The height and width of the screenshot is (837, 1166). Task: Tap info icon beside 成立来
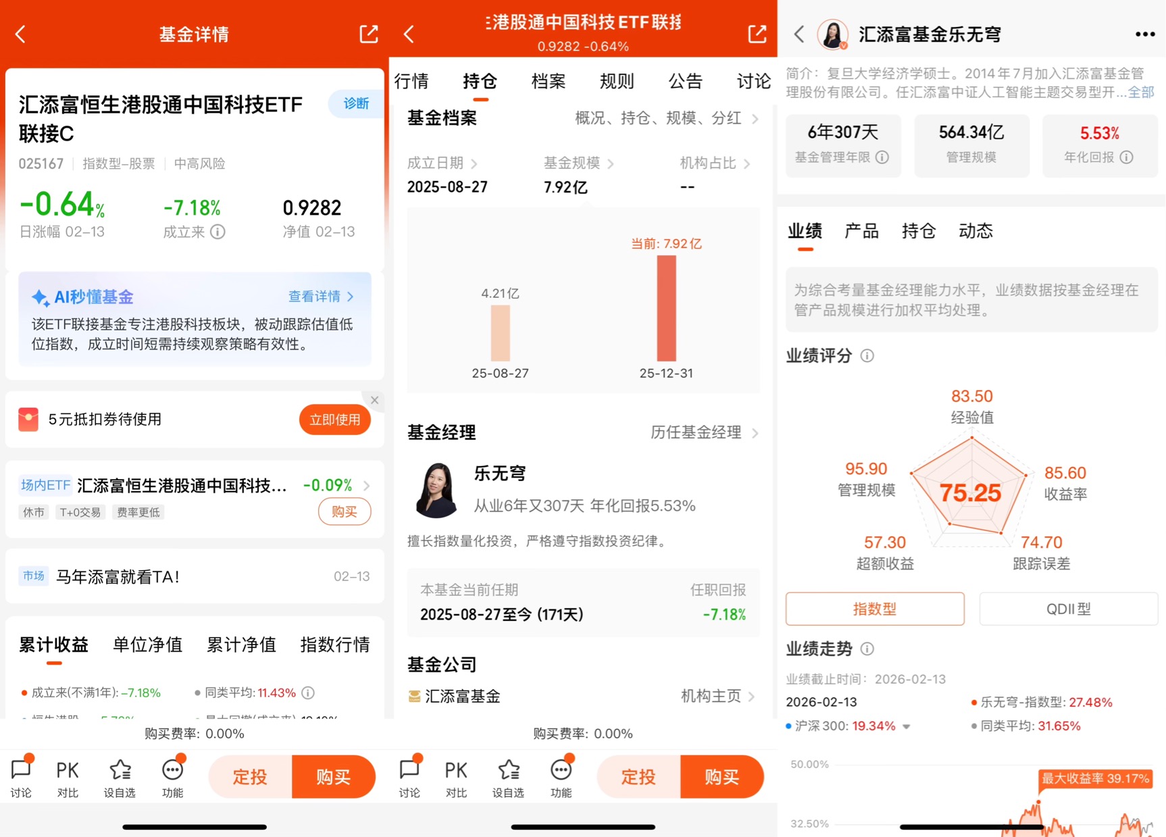(218, 232)
